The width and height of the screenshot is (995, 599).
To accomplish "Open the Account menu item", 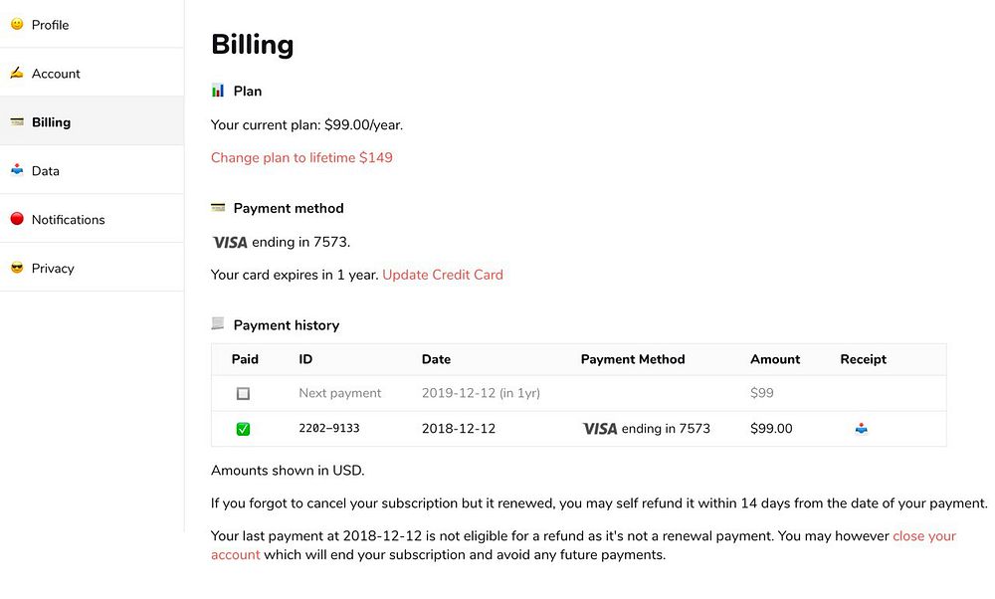I will (x=56, y=74).
